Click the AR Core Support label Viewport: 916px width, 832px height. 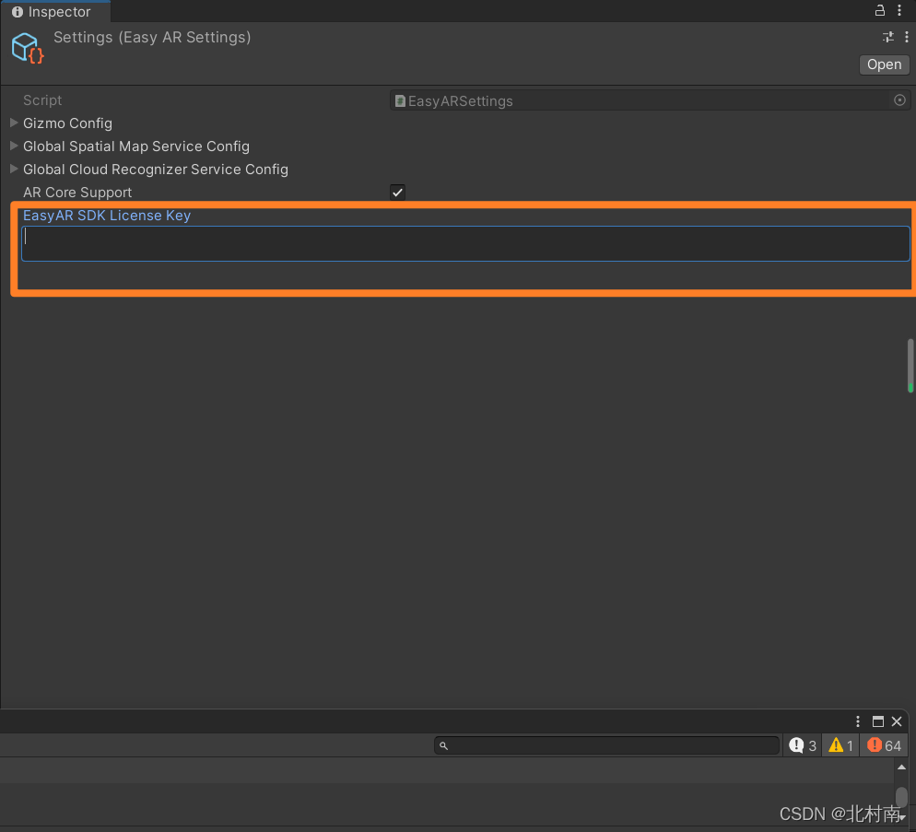(x=77, y=193)
